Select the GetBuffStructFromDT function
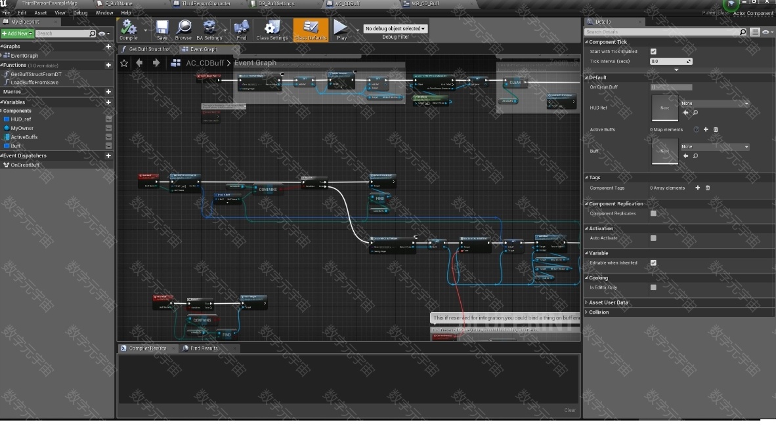776x435 pixels. 36,74
